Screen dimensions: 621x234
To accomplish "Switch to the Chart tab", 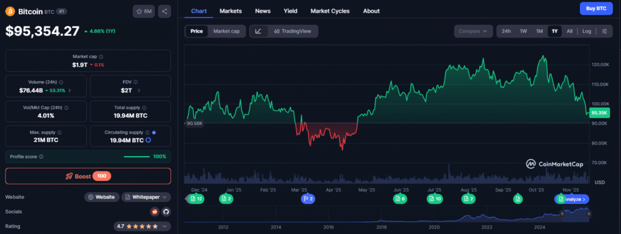I will (198, 11).
